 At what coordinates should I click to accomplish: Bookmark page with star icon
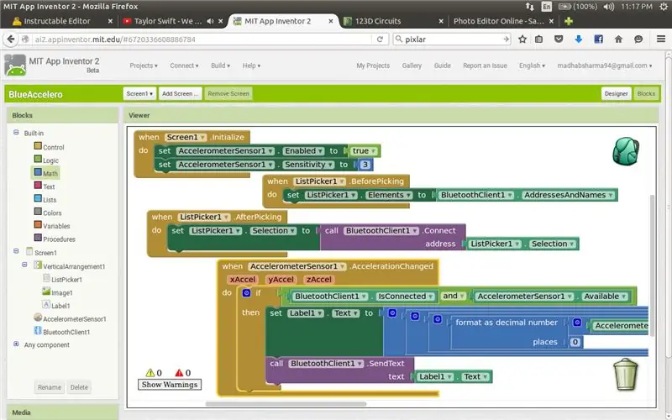coord(522,39)
